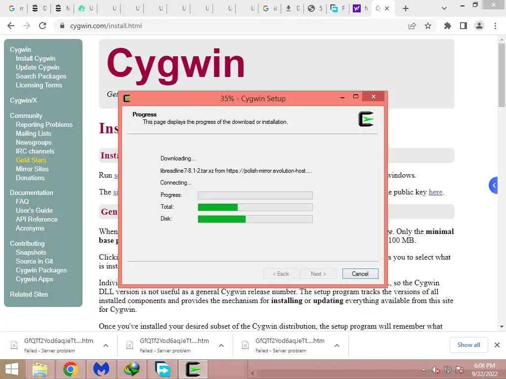The image size is (506, 379).
Task: Close the downloads bar
Action: [x=497, y=345]
